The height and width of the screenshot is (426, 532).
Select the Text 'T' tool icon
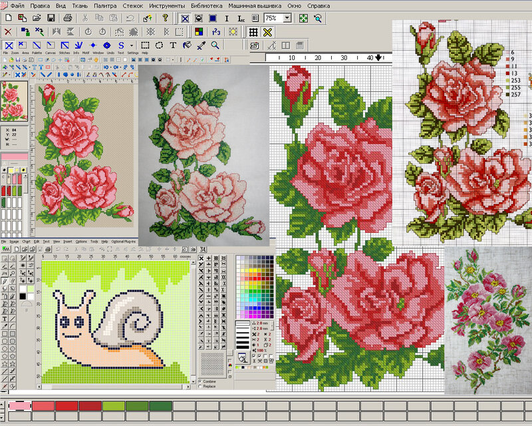(x=173, y=45)
